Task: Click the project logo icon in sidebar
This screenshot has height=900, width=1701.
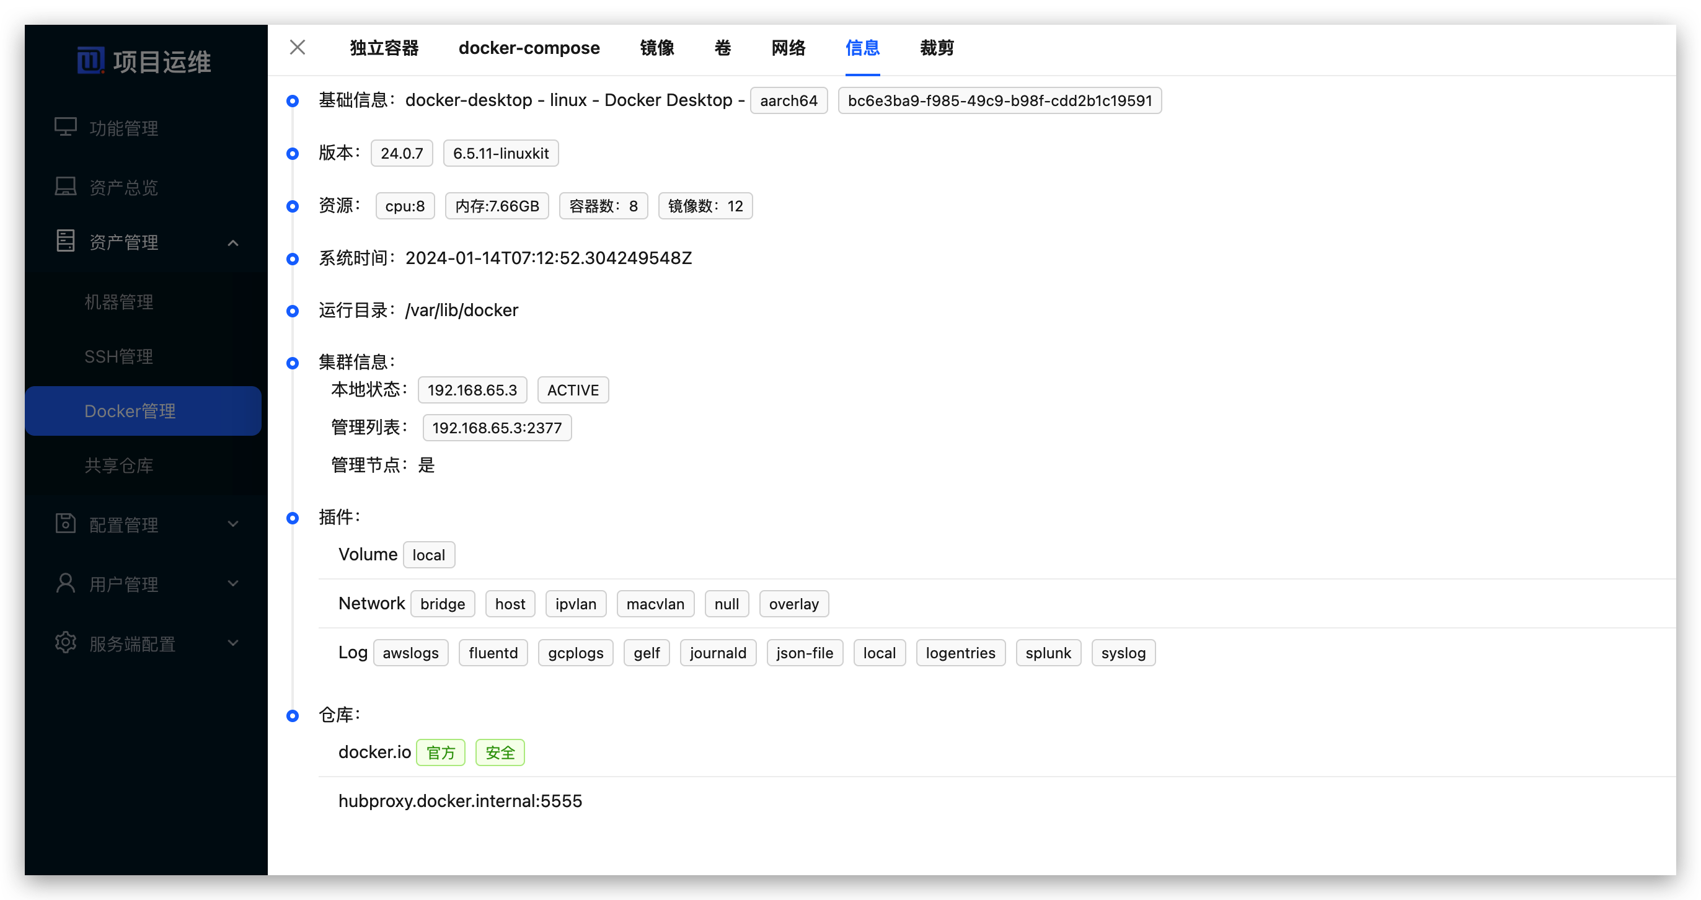Action: coord(91,61)
